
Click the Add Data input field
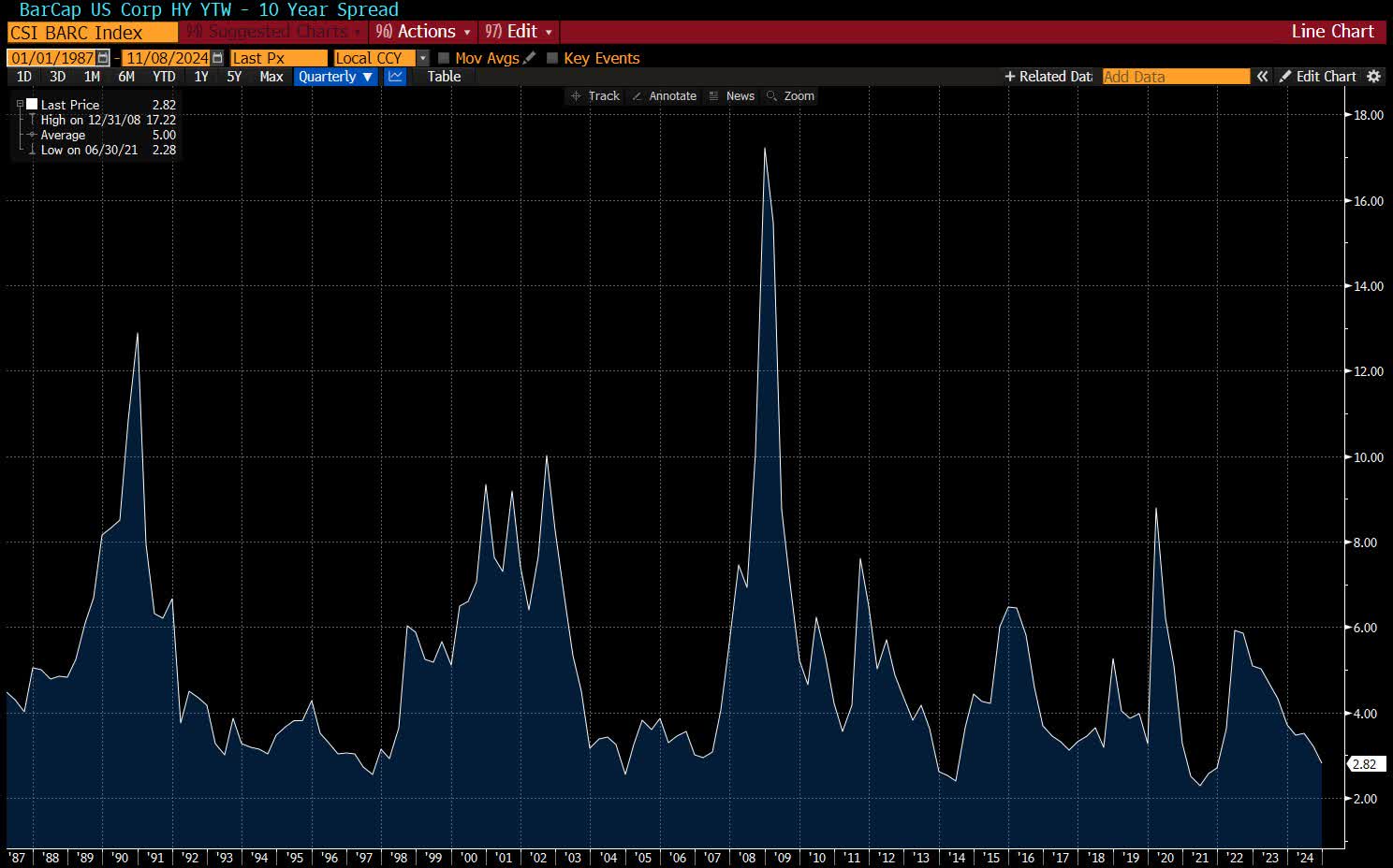1175,77
